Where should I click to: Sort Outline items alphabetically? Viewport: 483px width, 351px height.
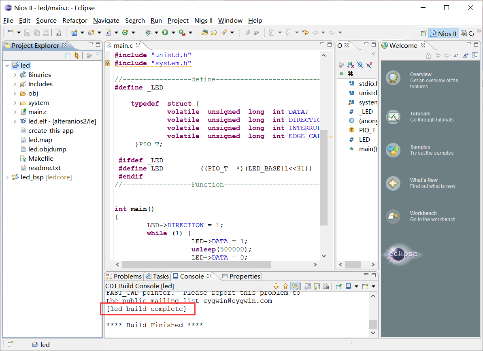click(351, 65)
